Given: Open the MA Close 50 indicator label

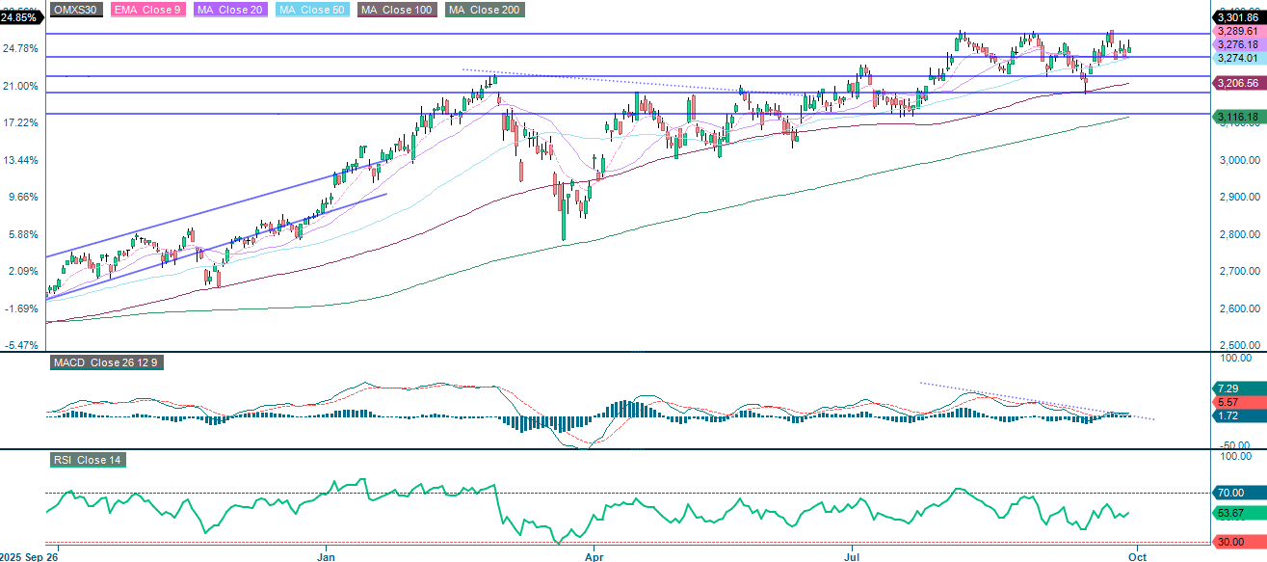Looking at the screenshot, I should pos(314,9).
